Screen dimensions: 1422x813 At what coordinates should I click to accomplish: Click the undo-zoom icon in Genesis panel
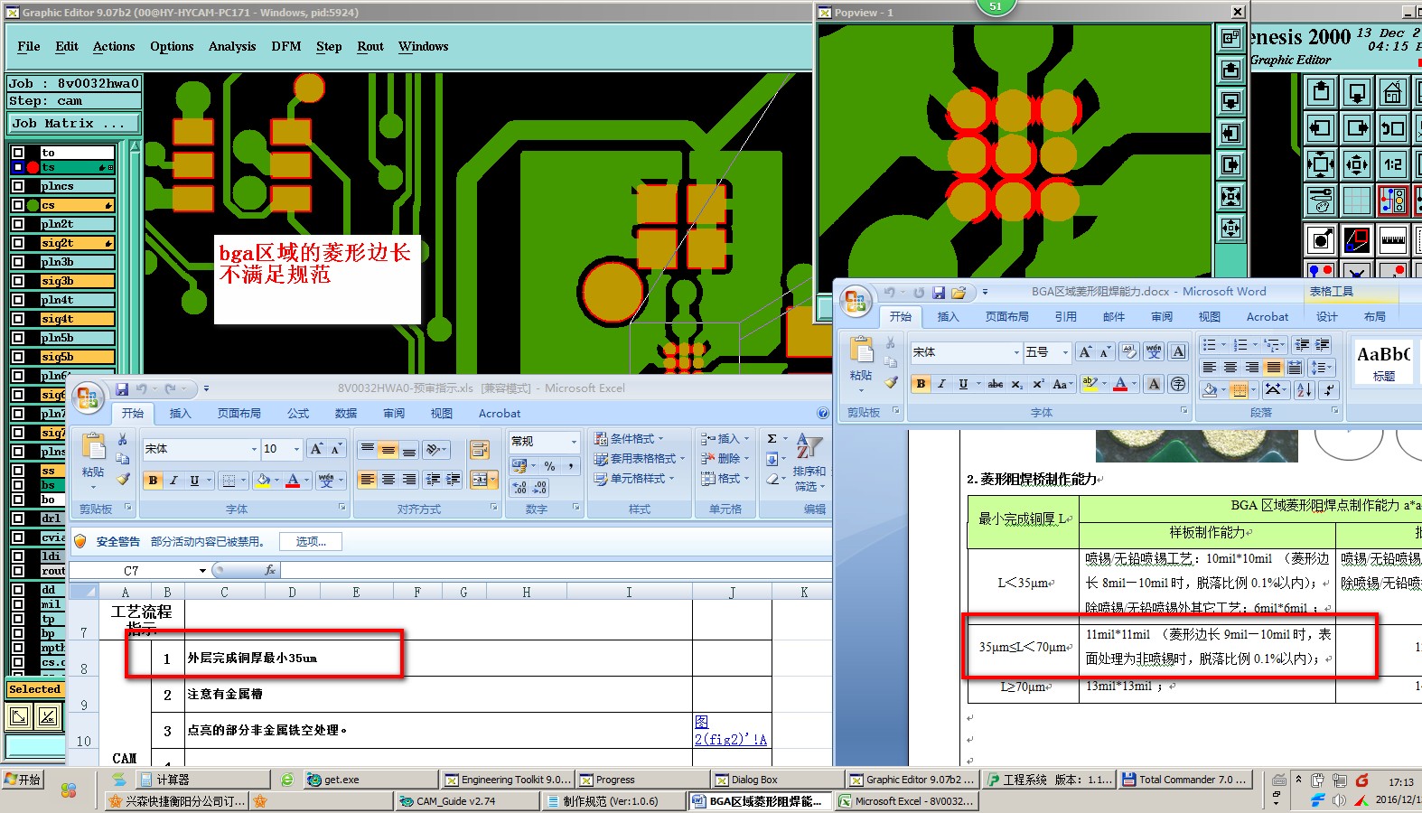[x=1392, y=128]
